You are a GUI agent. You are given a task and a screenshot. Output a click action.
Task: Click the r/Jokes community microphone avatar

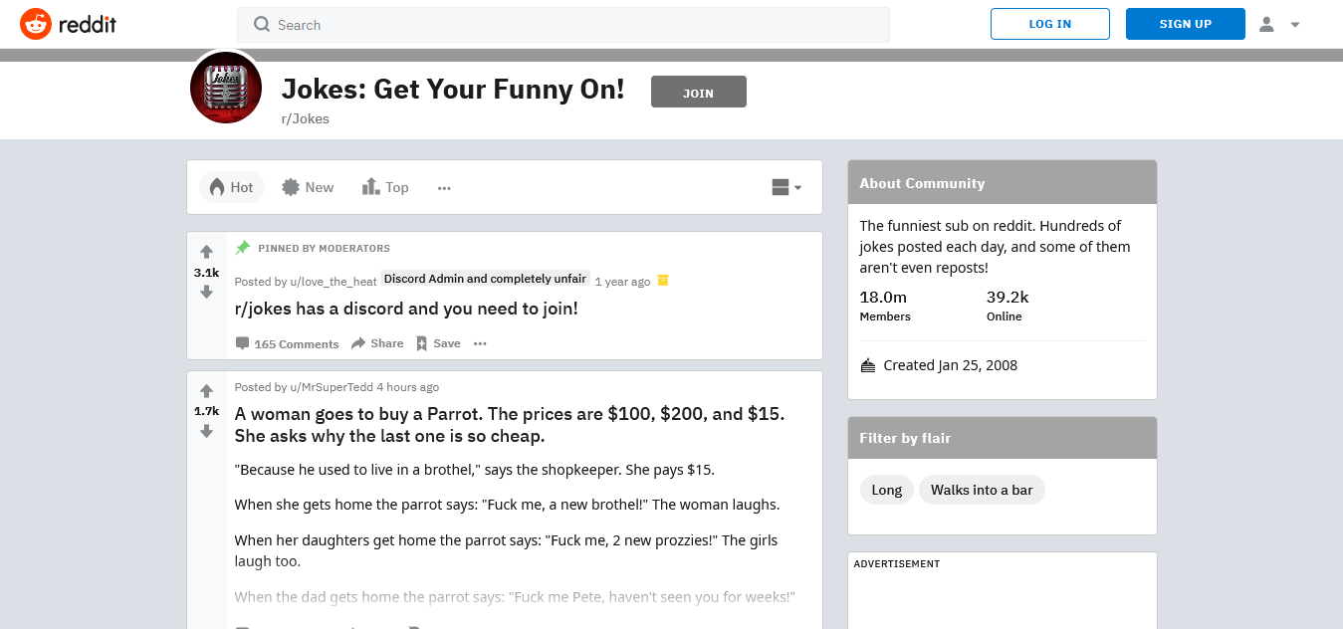pos(225,88)
